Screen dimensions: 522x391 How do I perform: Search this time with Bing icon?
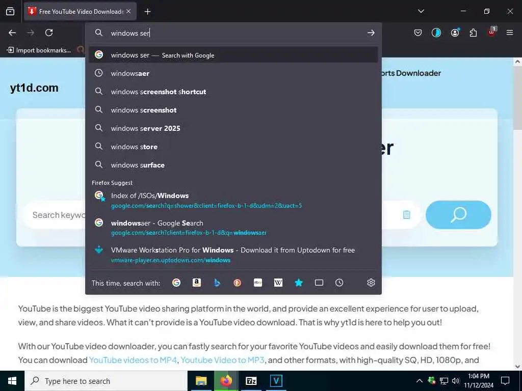(x=217, y=283)
